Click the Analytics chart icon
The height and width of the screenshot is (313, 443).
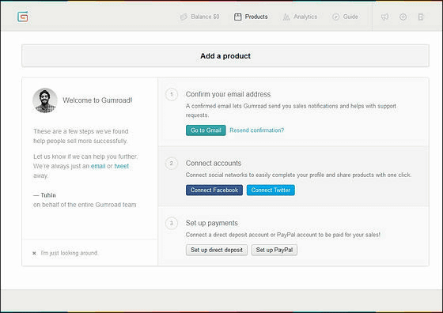point(286,17)
